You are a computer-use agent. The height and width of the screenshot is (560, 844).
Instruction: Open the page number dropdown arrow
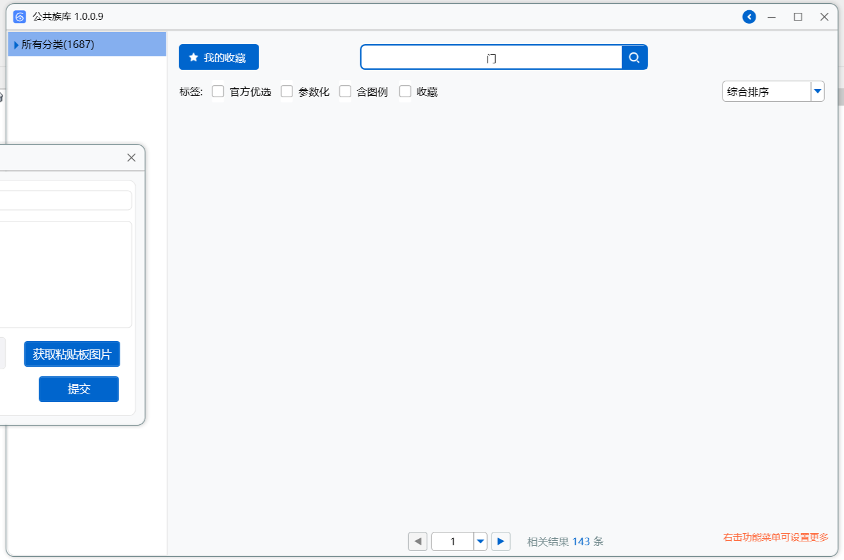481,541
